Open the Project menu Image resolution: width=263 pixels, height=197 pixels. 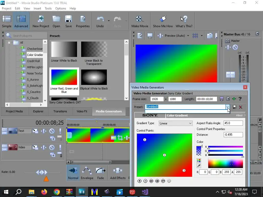click(x=6, y=8)
